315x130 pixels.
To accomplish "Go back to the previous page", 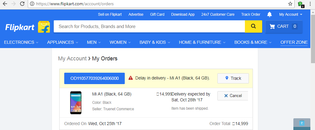I will 5,4.
